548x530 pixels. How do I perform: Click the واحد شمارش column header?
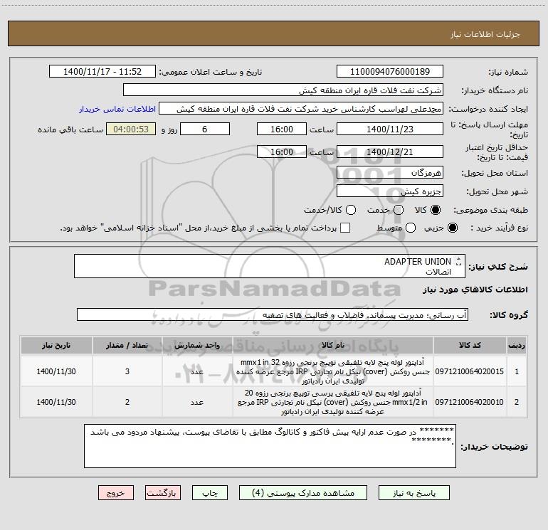pyautogui.click(x=196, y=346)
